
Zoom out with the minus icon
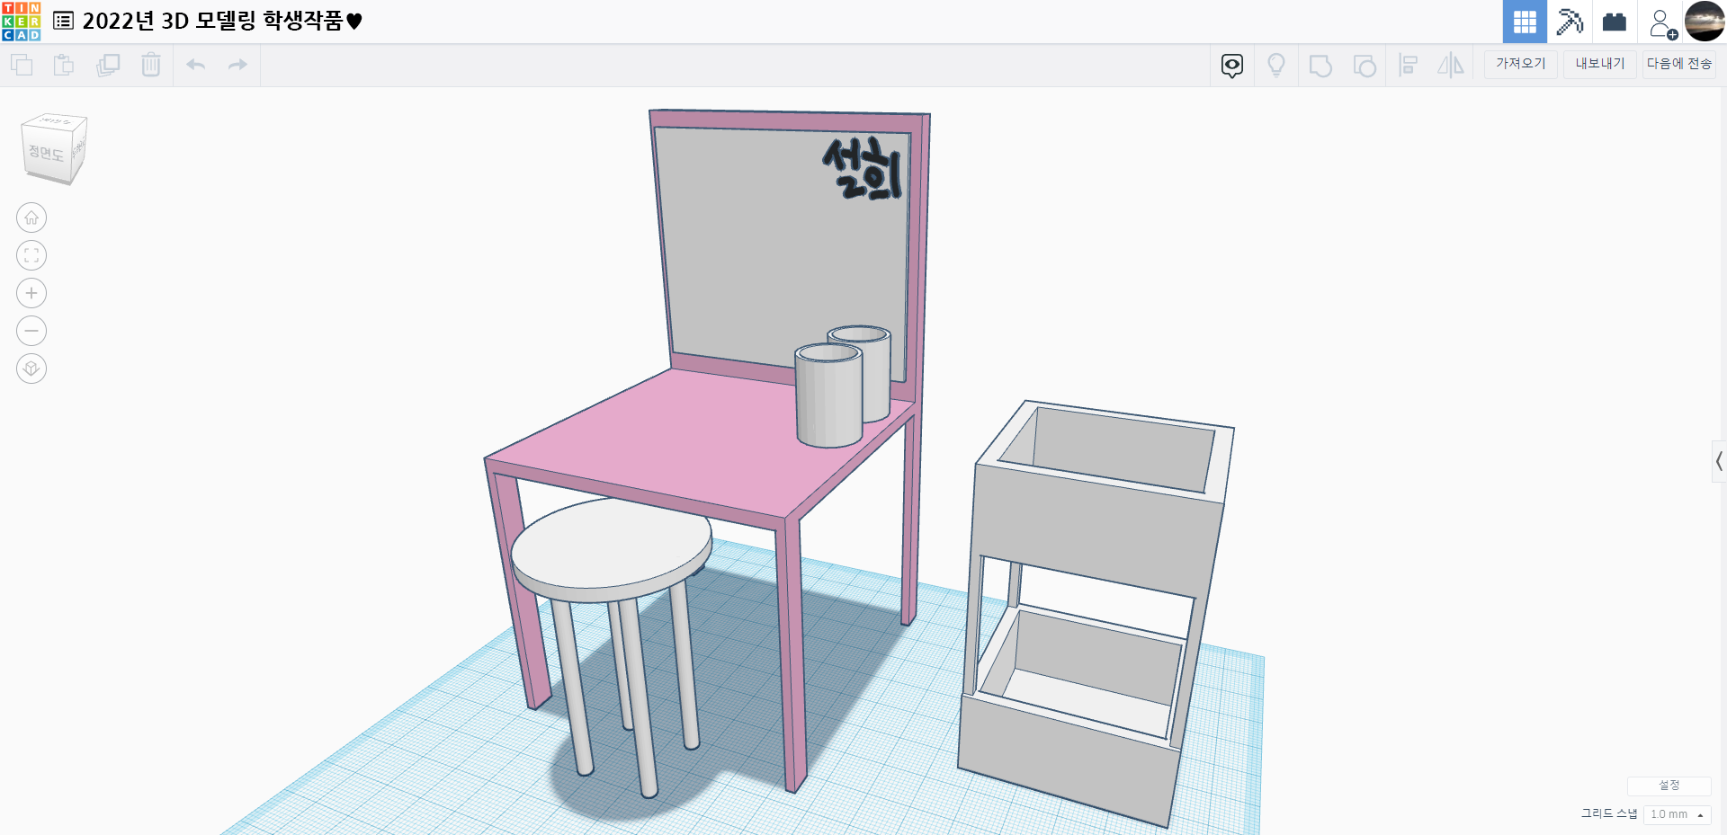31,331
